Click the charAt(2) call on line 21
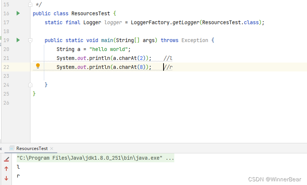This screenshot has height=185, width=307. coord(132,58)
